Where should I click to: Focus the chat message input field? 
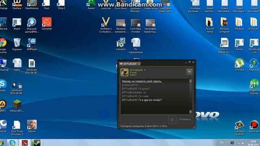point(143,119)
